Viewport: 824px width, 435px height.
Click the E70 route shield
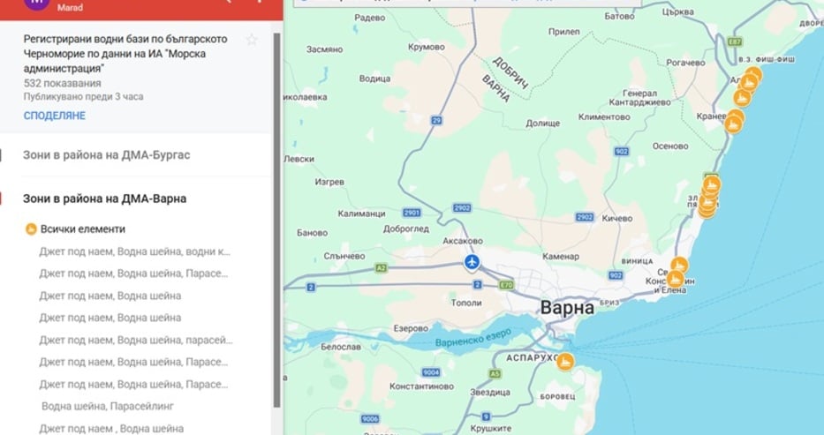[x=506, y=285]
